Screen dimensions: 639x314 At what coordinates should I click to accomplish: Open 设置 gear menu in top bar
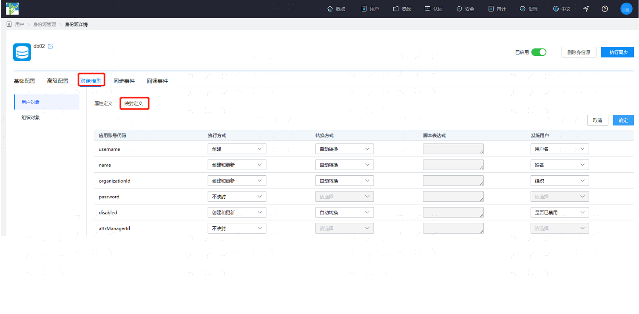pyautogui.click(x=528, y=9)
